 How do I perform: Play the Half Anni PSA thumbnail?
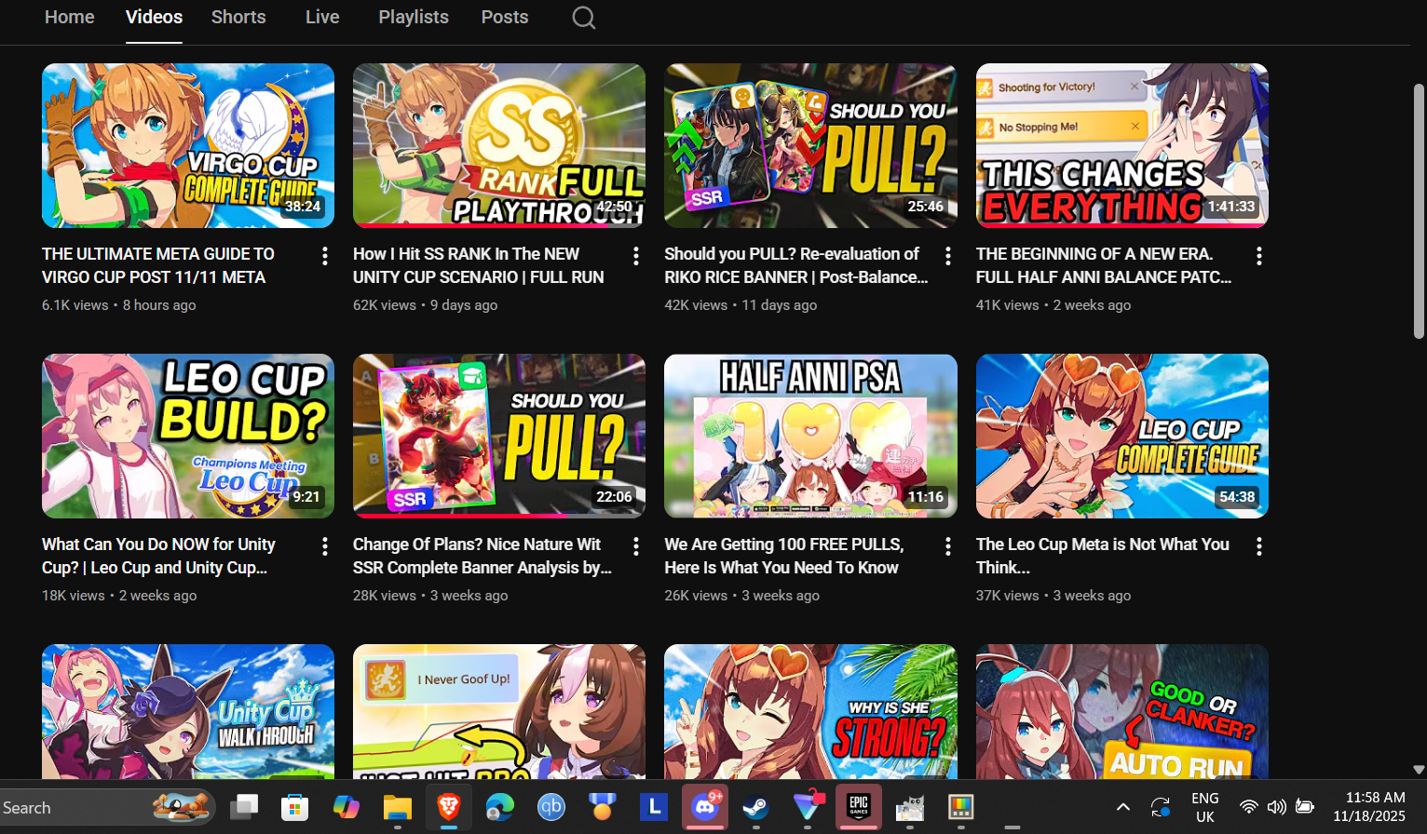810,436
